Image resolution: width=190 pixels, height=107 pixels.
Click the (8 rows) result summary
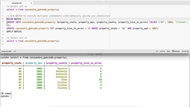tap(6, 93)
